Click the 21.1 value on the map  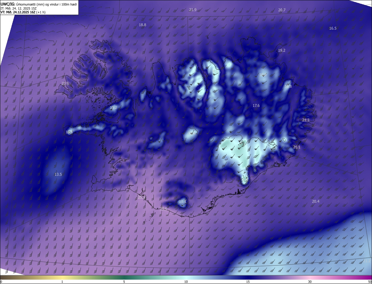[x=297, y=147]
